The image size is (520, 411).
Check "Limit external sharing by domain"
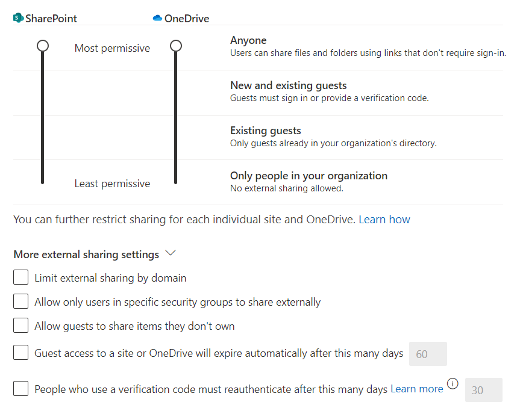pyautogui.click(x=20, y=277)
